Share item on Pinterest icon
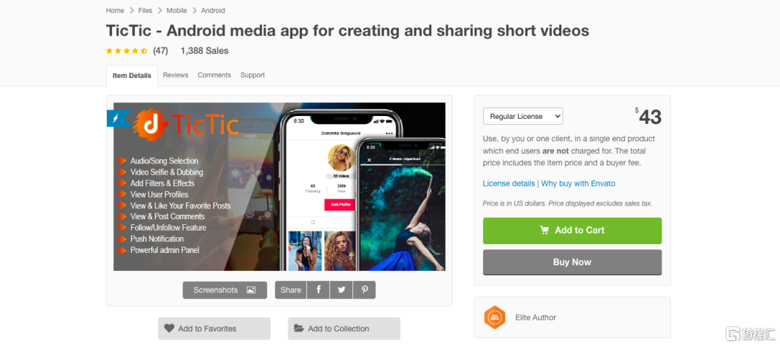The width and height of the screenshot is (780, 346). click(365, 290)
